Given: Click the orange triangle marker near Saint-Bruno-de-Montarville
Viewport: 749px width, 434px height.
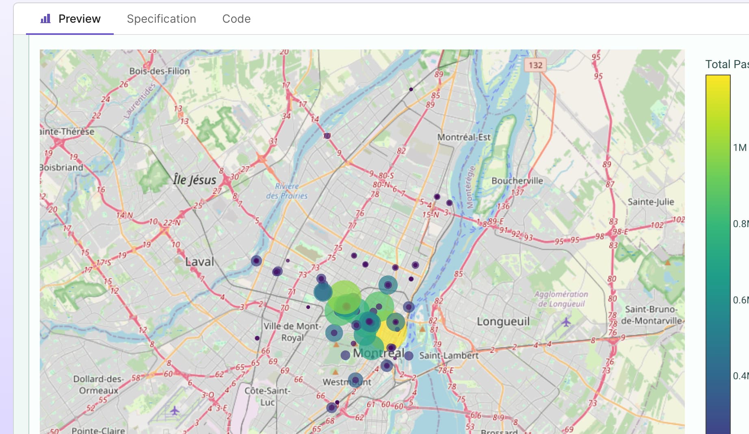Looking at the screenshot, I should pos(667,262).
